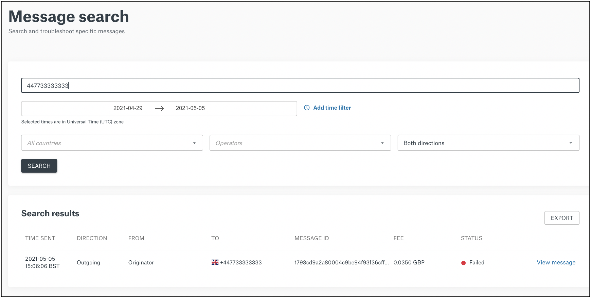Image resolution: width=591 pixels, height=298 pixels.
Task: Click the Originator sender cell
Action: coord(141,262)
